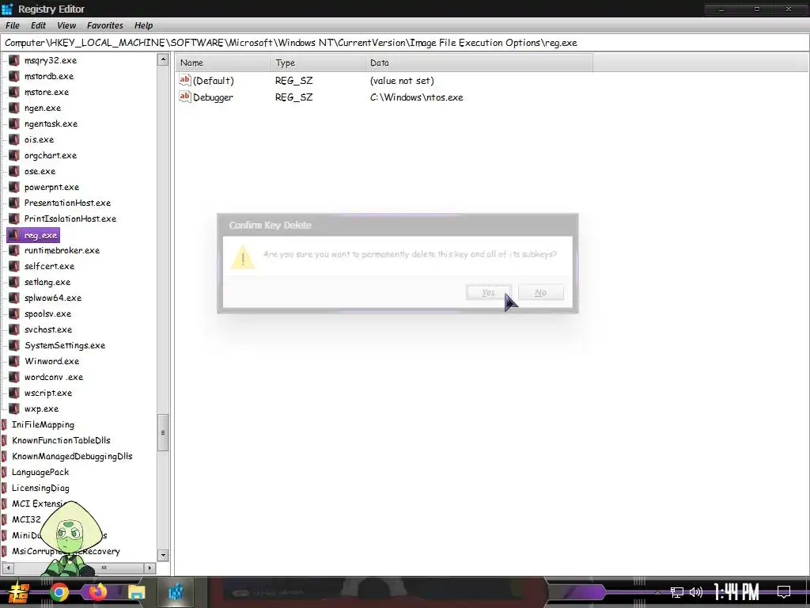Open the Help menu

point(144,25)
